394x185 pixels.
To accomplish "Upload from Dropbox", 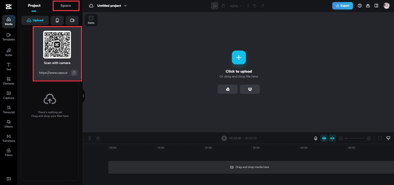I will (x=250, y=89).
